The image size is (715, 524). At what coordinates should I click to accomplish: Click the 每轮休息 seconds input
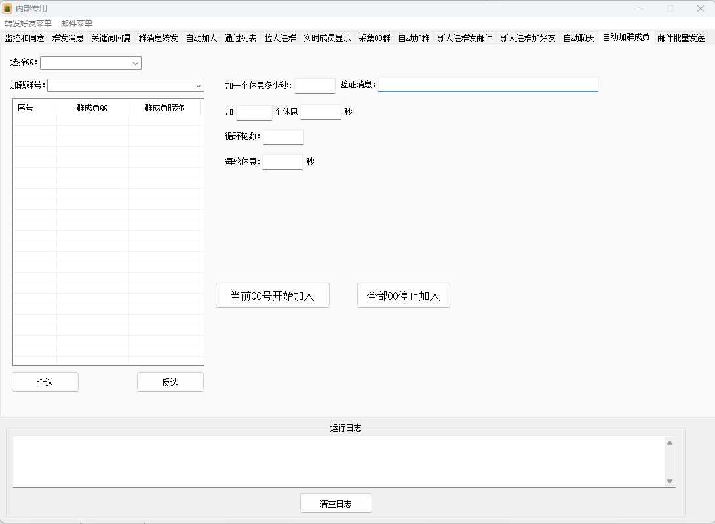282,162
